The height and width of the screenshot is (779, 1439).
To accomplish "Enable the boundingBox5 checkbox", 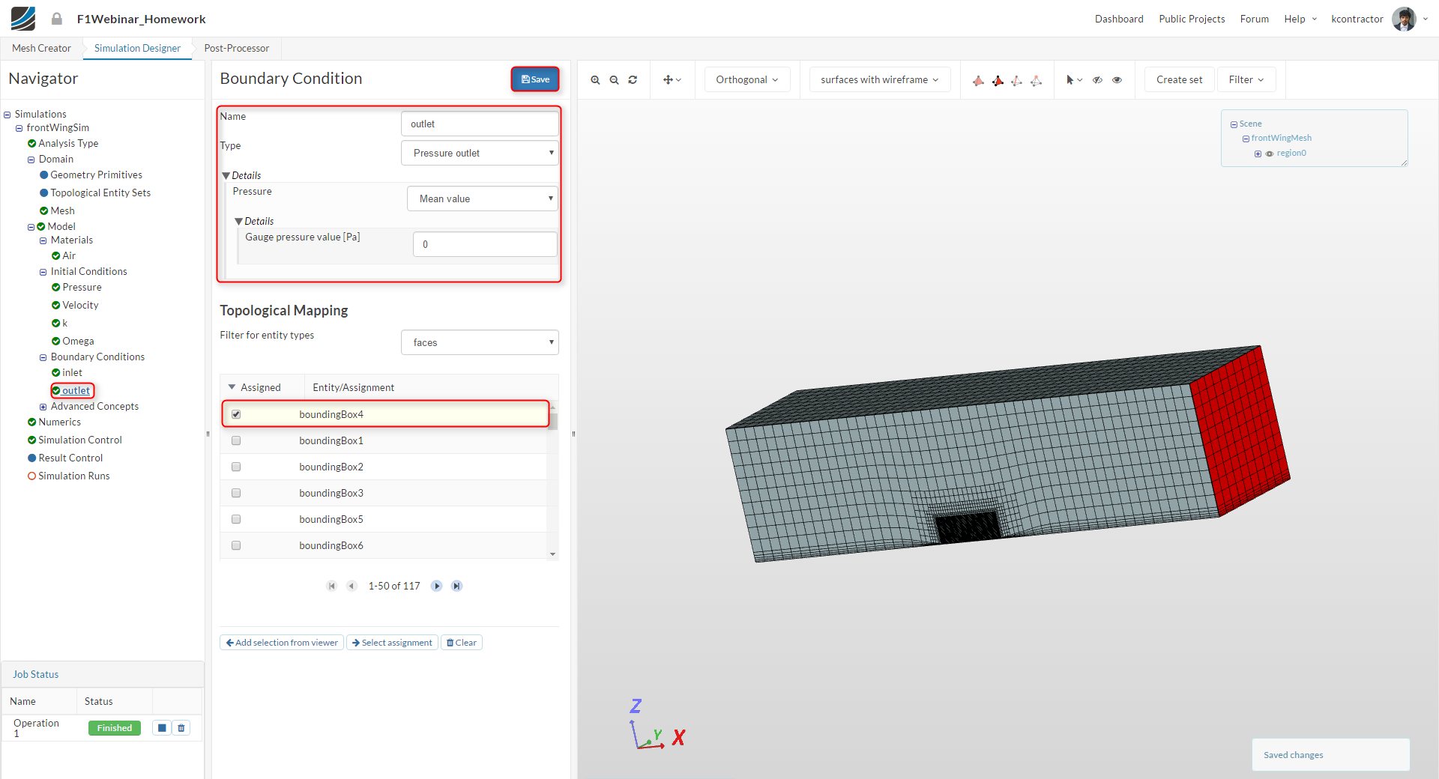I will coord(236,519).
